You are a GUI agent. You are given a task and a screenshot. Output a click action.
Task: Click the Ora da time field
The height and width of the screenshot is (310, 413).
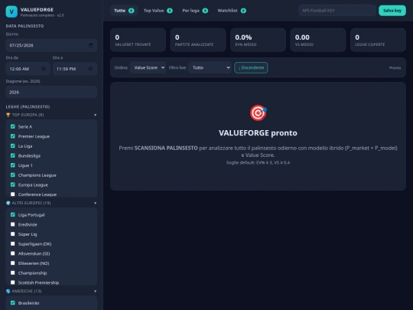28,69
